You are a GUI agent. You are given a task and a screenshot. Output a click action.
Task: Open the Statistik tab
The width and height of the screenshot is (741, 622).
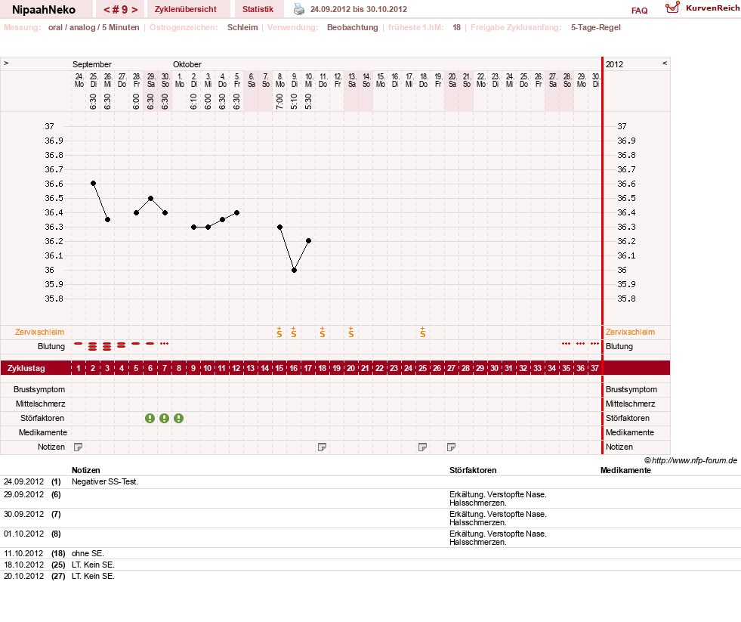[258, 9]
